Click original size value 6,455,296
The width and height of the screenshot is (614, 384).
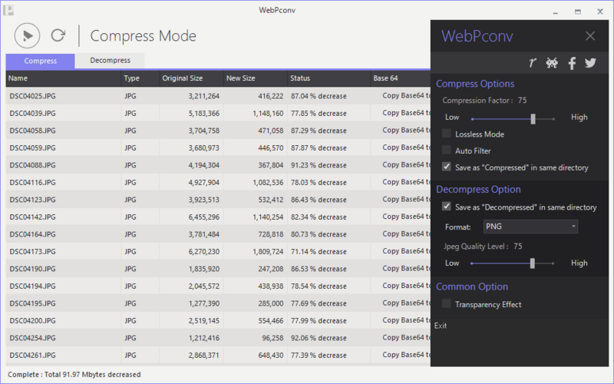(203, 217)
